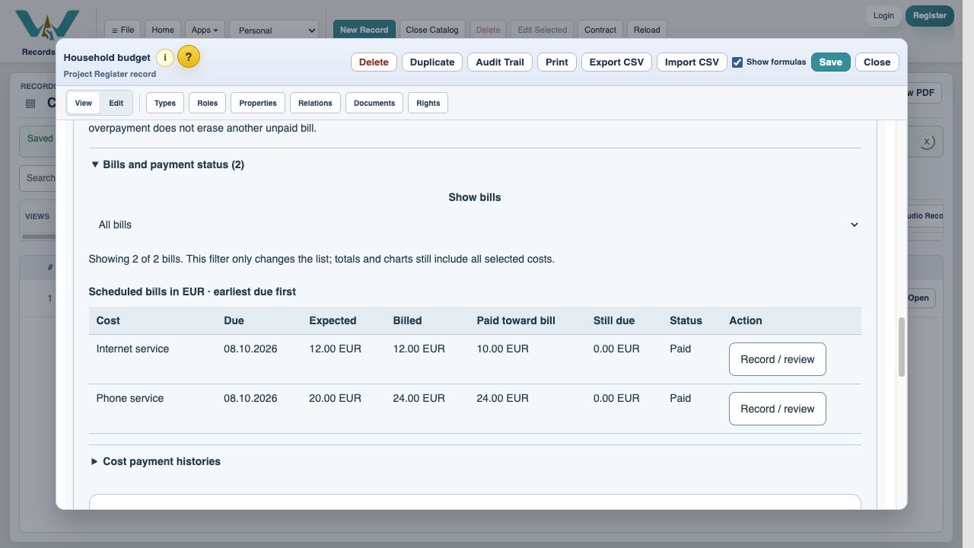Open the Relations tab

(x=315, y=103)
